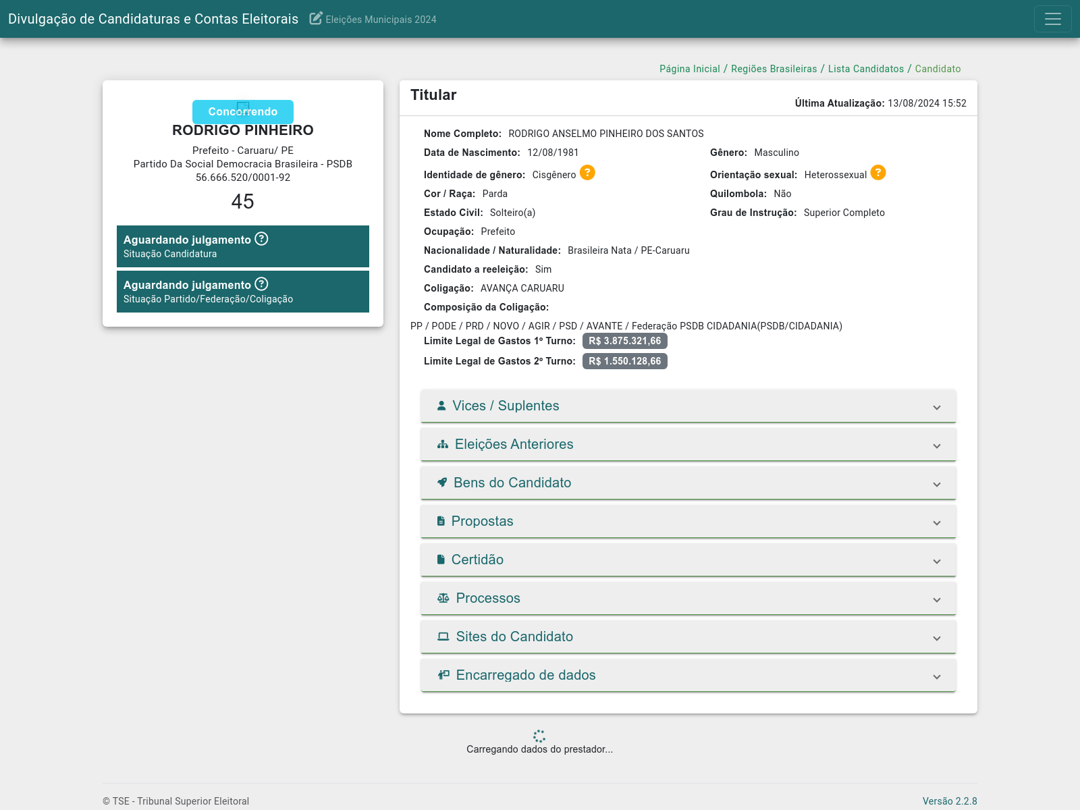Click birth date 12/08/1981

pos(553,153)
